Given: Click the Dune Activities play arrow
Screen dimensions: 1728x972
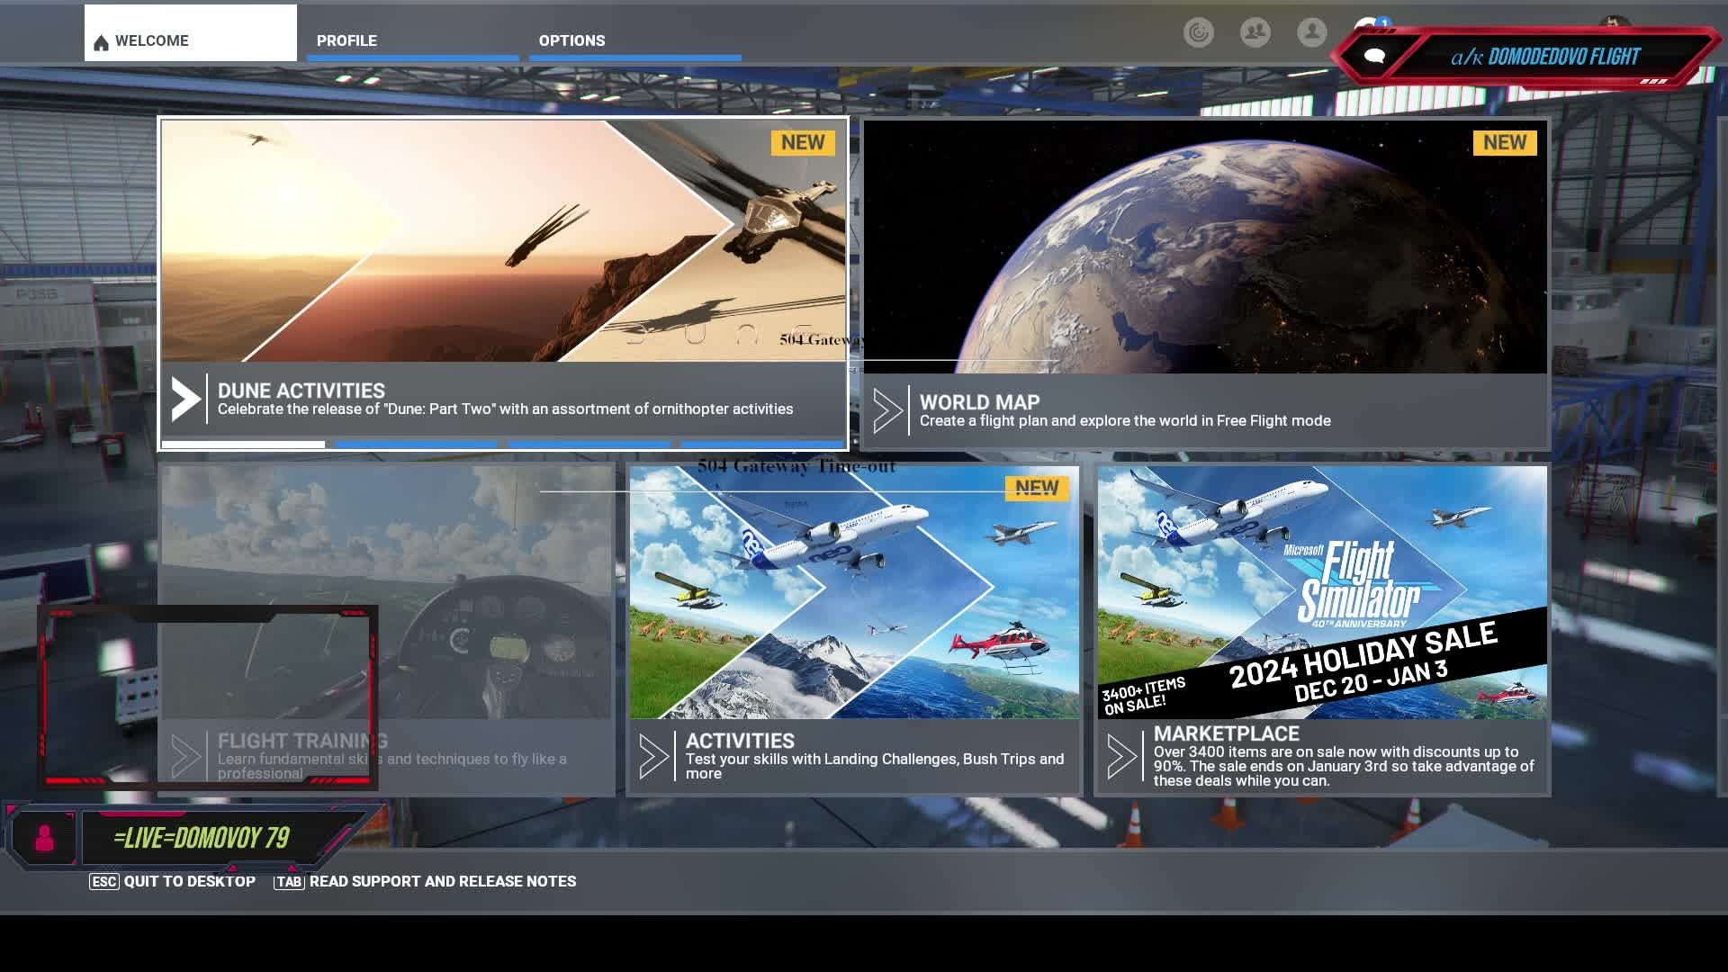Looking at the screenshot, I should click(x=185, y=400).
